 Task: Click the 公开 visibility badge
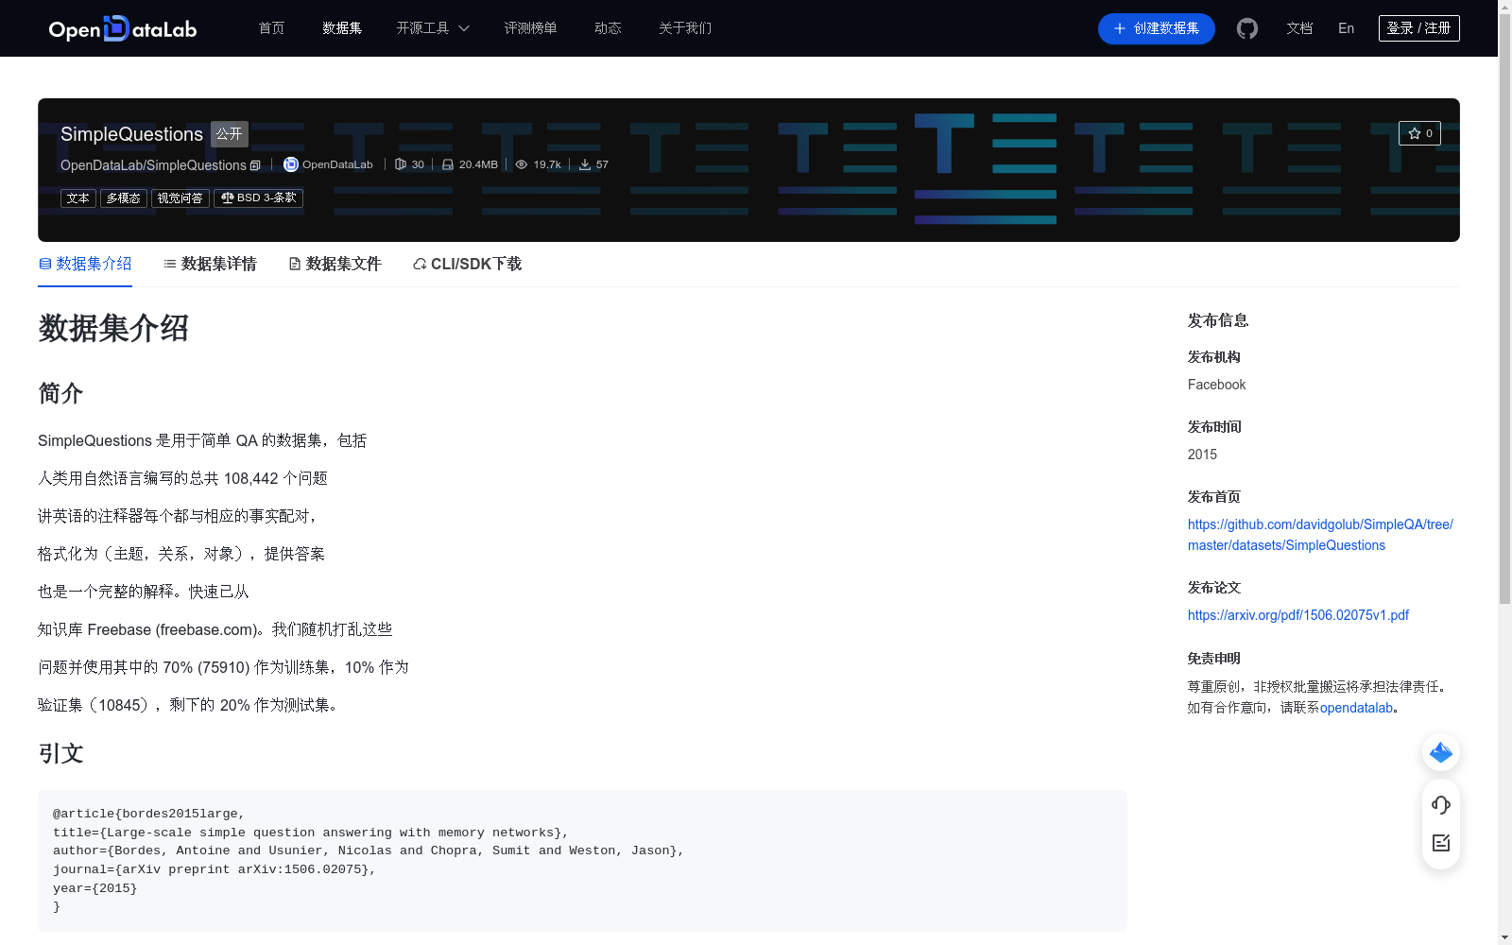click(x=230, y=134)
